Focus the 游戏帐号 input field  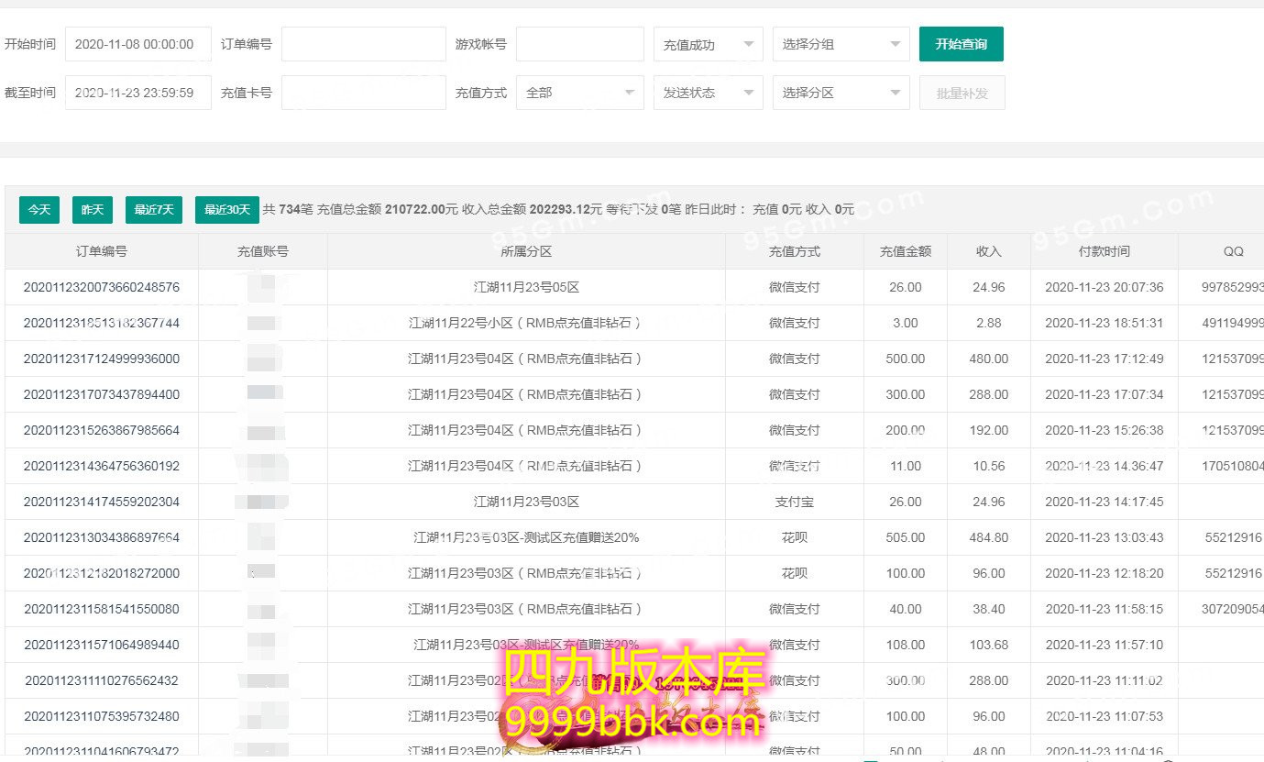coord(579,44)
